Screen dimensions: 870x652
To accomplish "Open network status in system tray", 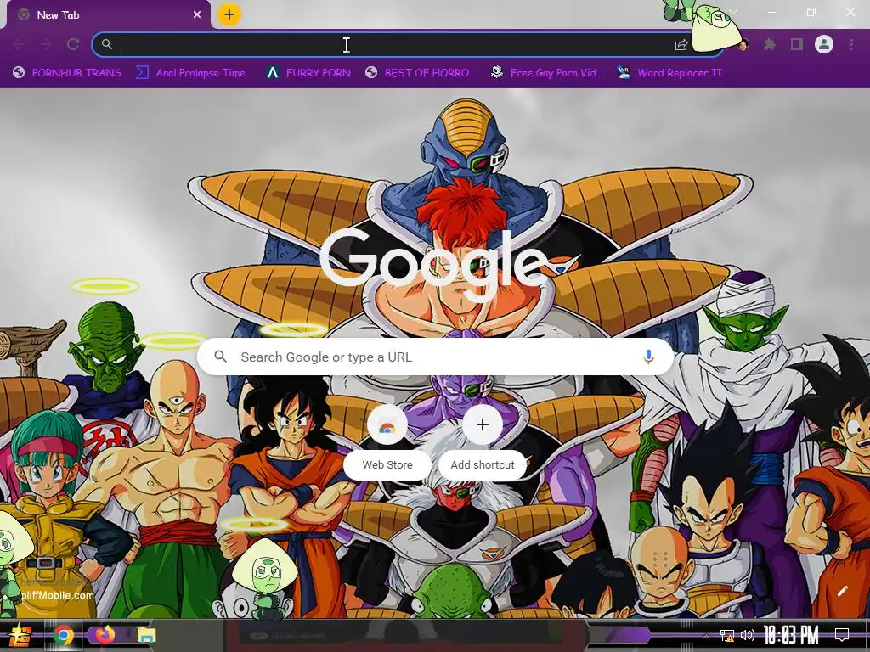I will 727,635.
